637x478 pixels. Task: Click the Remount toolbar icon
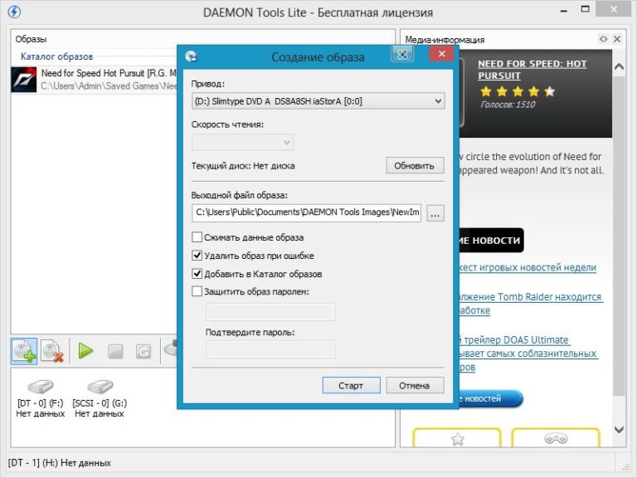(143, 352)
